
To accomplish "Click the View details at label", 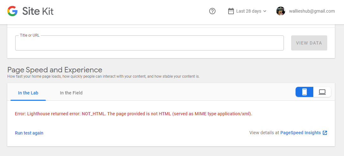I will click(x=264, y=133).
